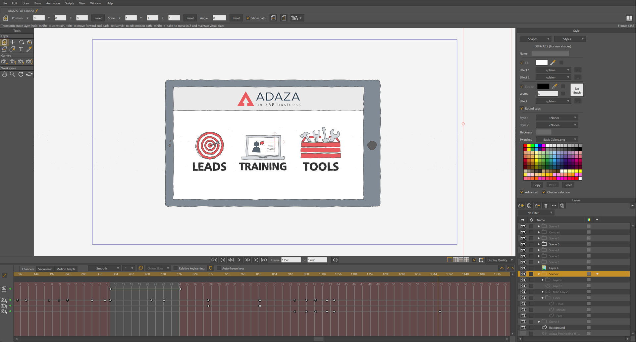Screen dimensions: 636x342
Task: Open the Swatches Basic Colors.png dropdown
Action: pyautogui.click(x=557, y=139)
